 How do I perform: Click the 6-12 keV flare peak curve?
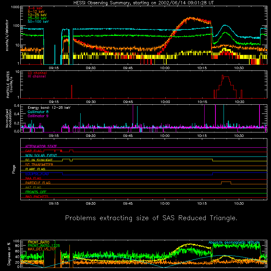pyautogui.click(x=190, y=18)
